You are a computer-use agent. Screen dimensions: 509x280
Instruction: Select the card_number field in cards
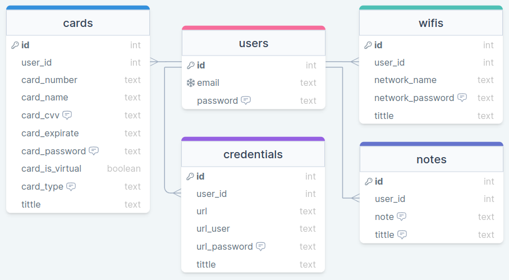click(x=78, y=80)
